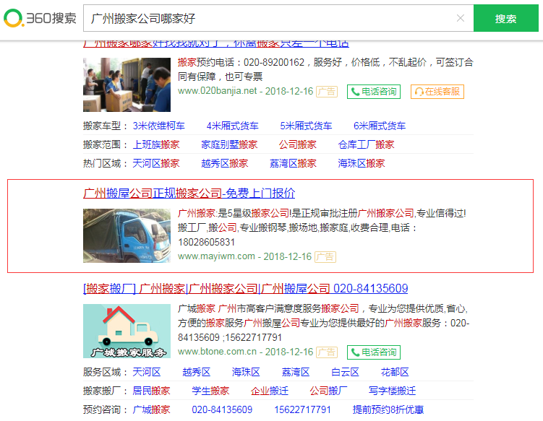This screenshot has width=543, height=421.
Task: Select 4米厢式货车 vehicle type link
Action: [232, 126]
